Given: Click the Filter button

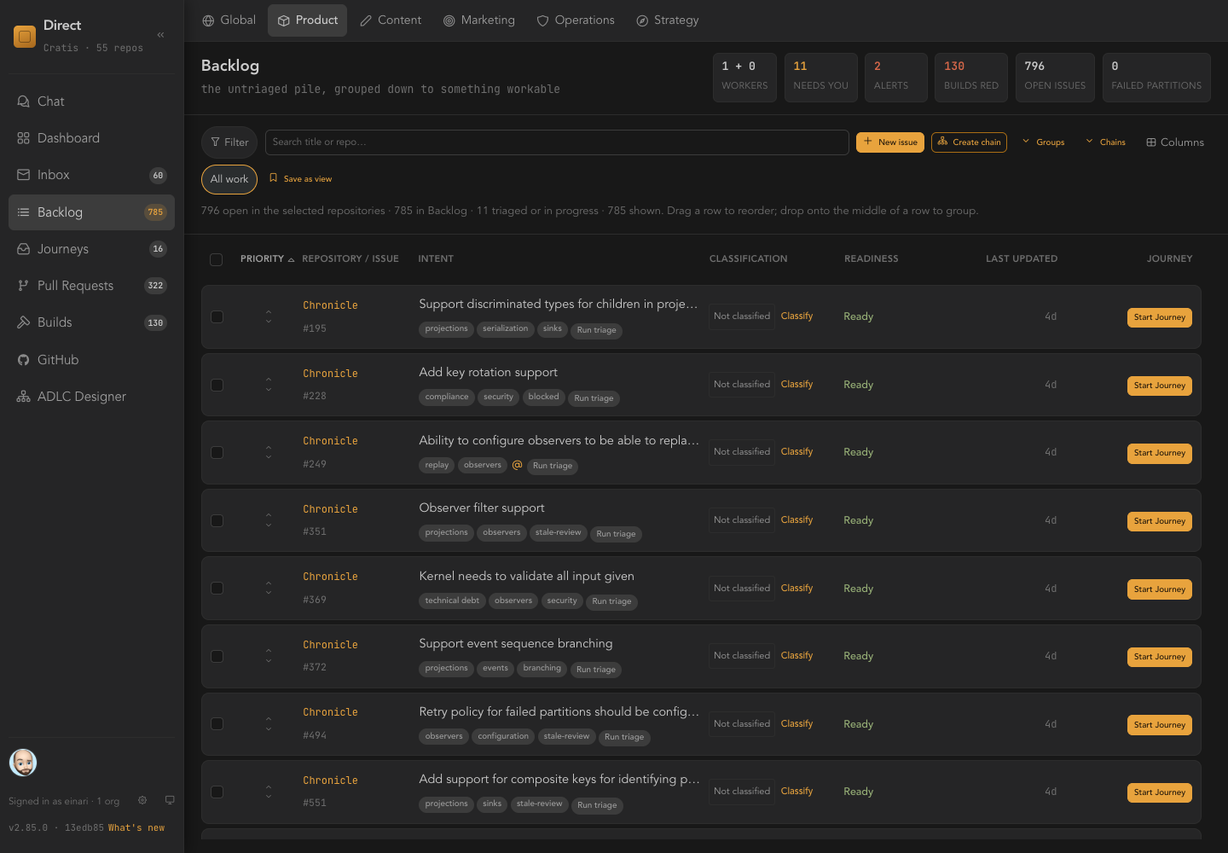Looking at the screenshot, I should pos(229,142).
